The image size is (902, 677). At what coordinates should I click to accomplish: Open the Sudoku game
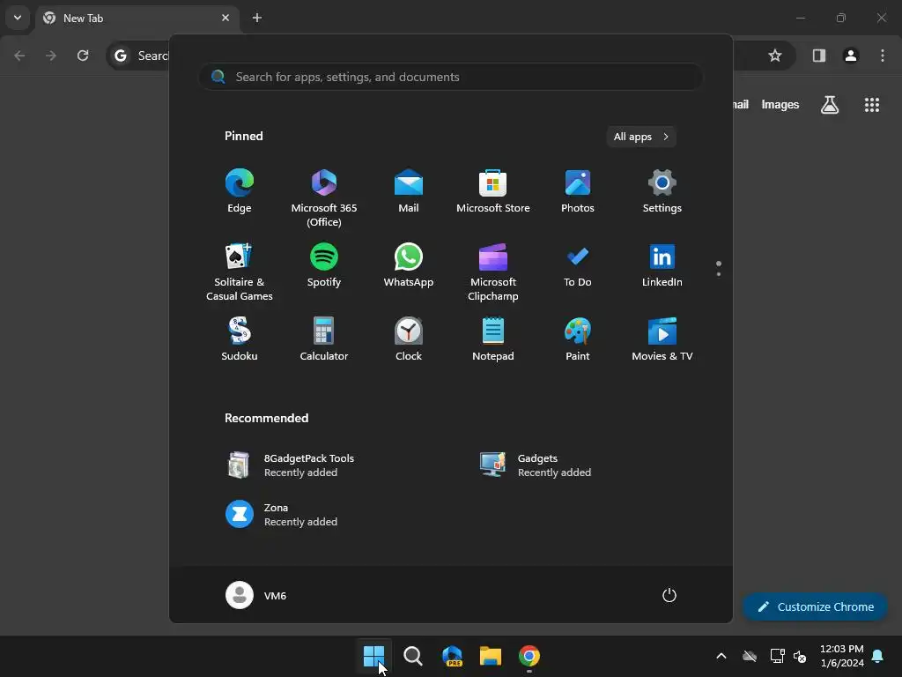point(240,339)
